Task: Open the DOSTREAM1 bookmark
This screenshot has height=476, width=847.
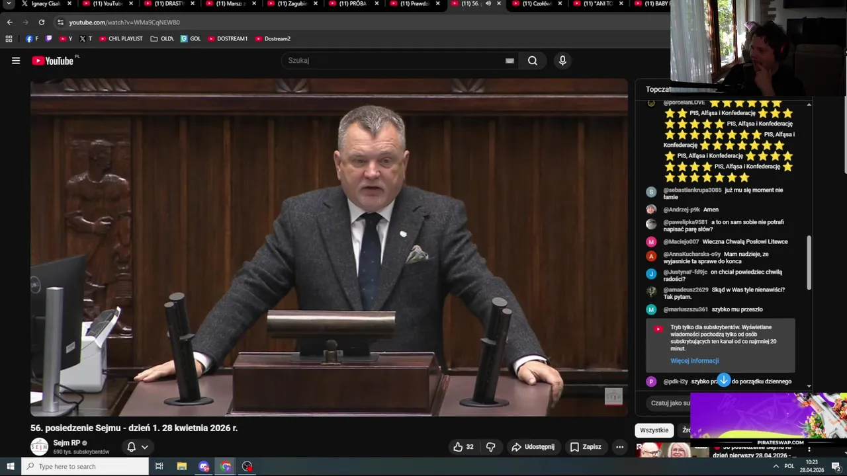Action: (x=227, y=39)
